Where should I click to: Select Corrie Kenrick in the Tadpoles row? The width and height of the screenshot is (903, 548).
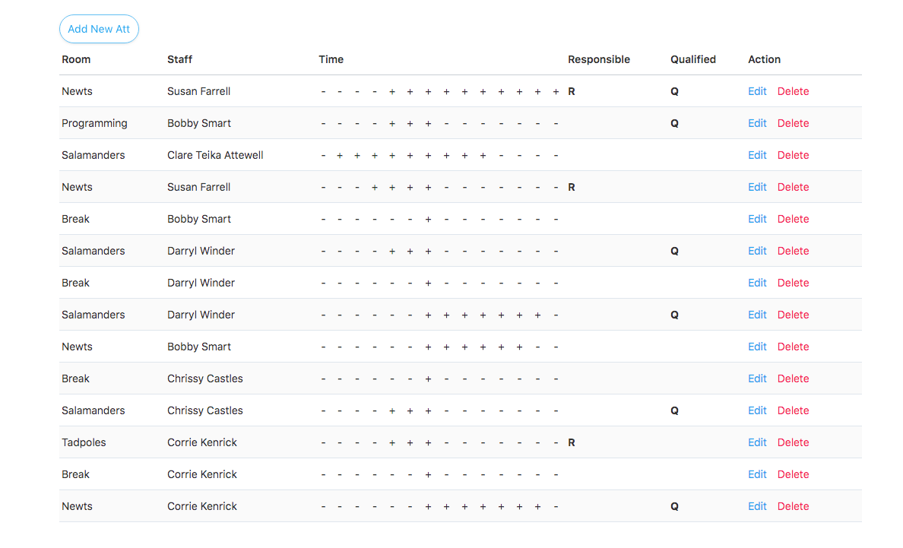(x=201, y=442)
